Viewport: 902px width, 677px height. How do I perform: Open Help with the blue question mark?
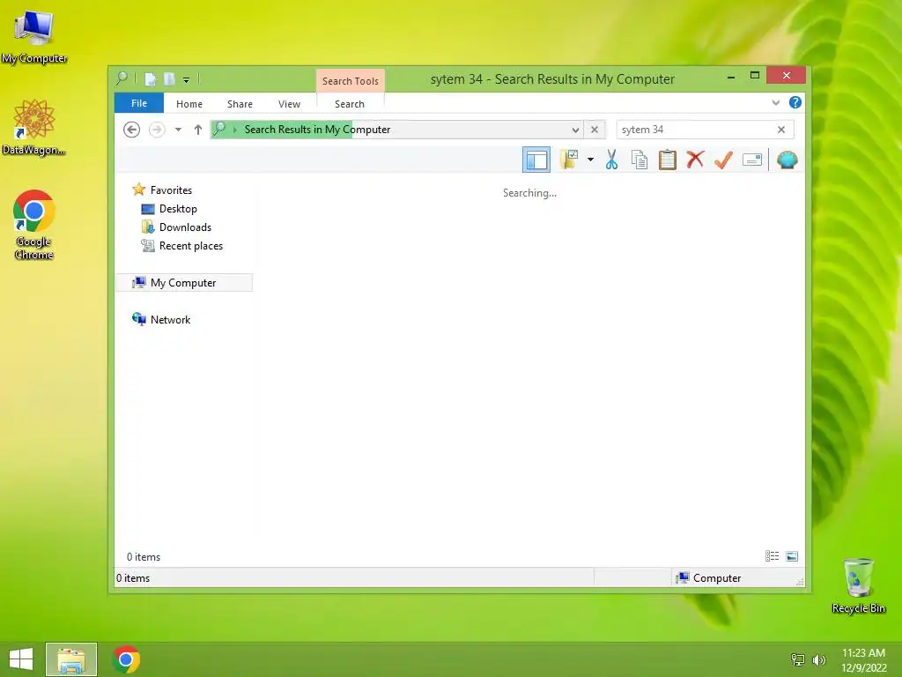pos(795,102)
